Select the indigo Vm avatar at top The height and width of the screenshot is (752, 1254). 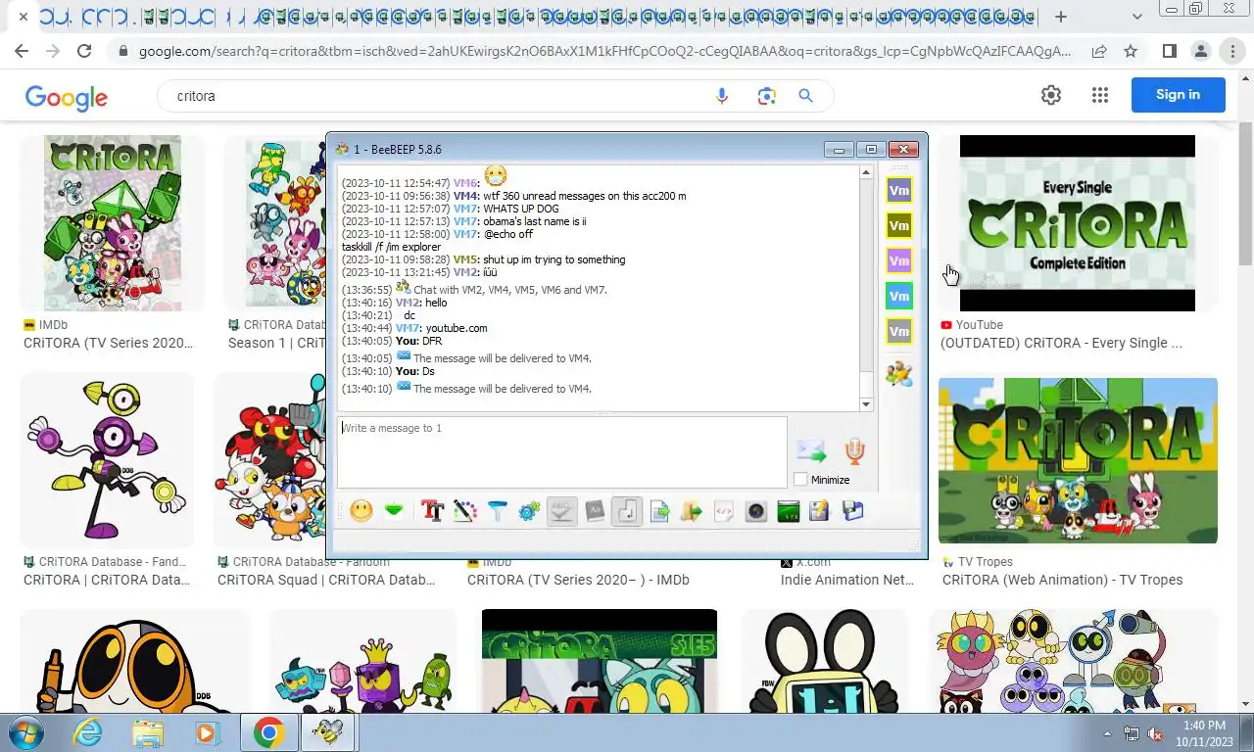898,190
